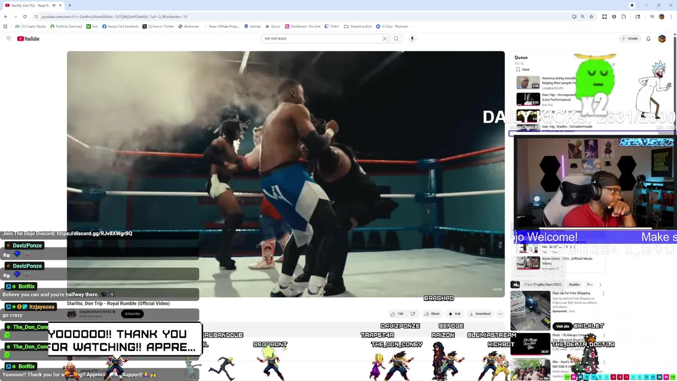This screenshot has width=677, height=381.
Task: Go back with the browser back arrow
Action: click(x=6, y=16)
